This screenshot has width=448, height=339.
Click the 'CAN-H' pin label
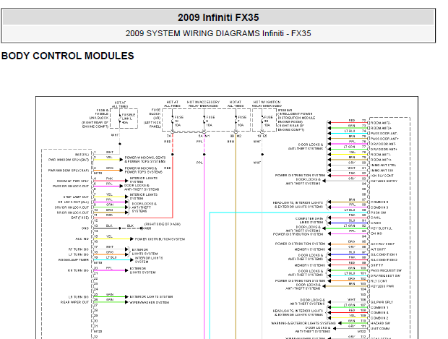[x=376, y=223]
